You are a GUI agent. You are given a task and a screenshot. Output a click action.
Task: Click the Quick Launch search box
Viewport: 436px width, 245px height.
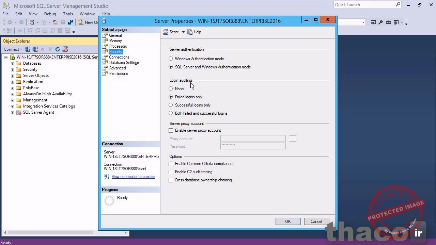tap(364, 4)
